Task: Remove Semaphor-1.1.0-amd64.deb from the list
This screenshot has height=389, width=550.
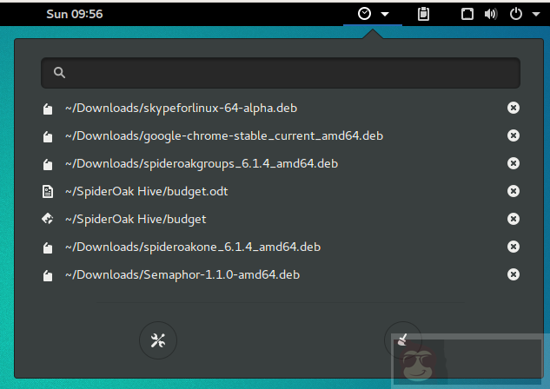Action: (514, 274)
